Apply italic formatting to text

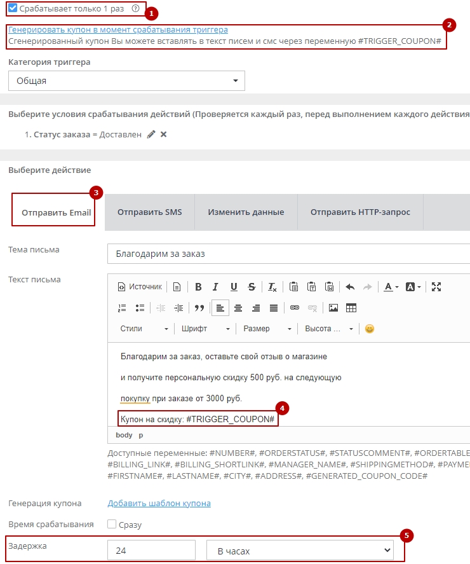click(x=216, y=287)
